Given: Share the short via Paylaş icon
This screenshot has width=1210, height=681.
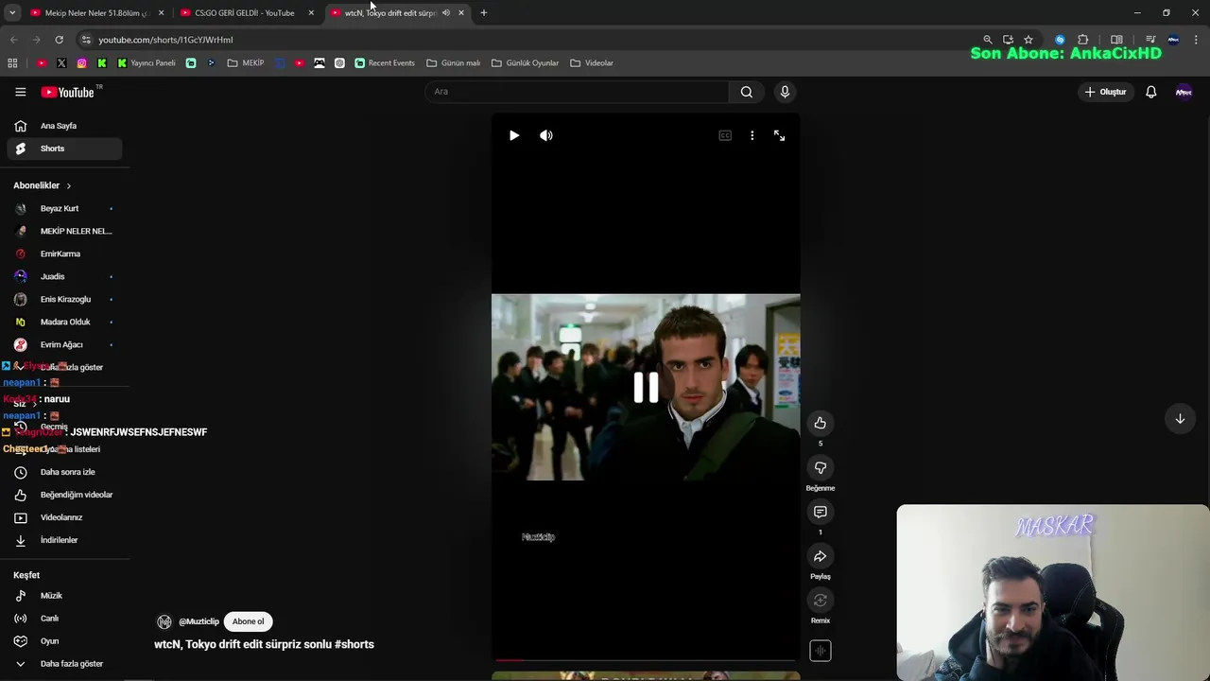Looking at the screenshot, I should pos(821,556).
